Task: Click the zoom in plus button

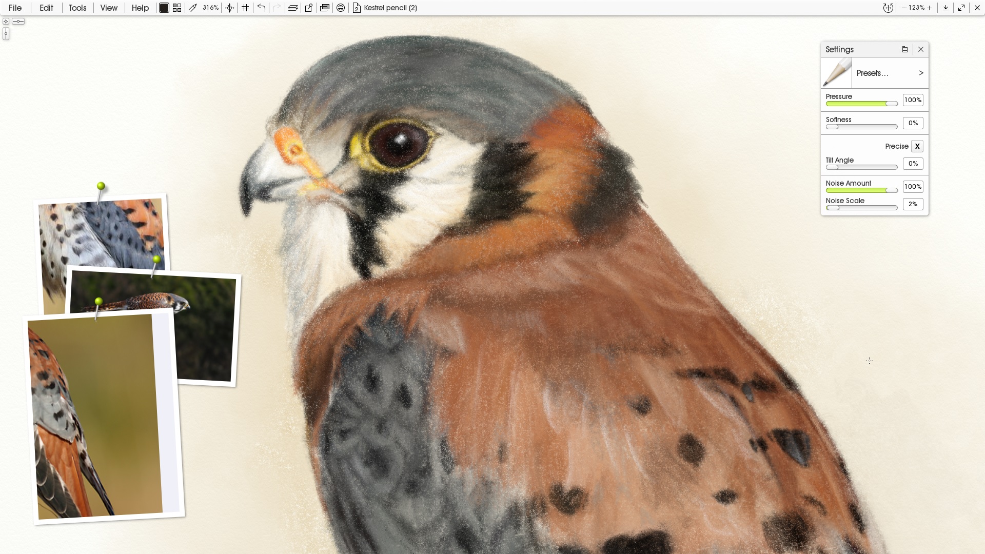Action: click(x=930, y=8)
